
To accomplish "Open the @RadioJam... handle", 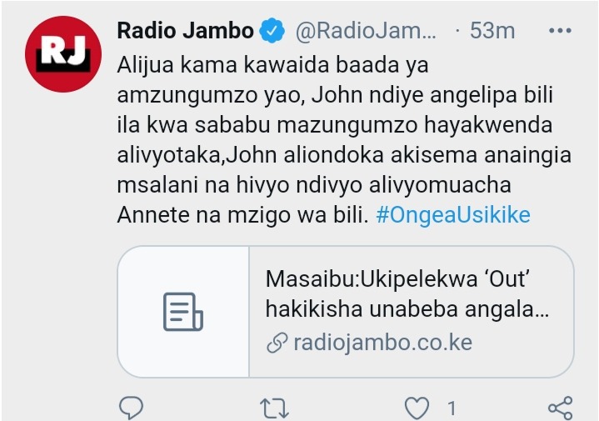I will point(366,31).
